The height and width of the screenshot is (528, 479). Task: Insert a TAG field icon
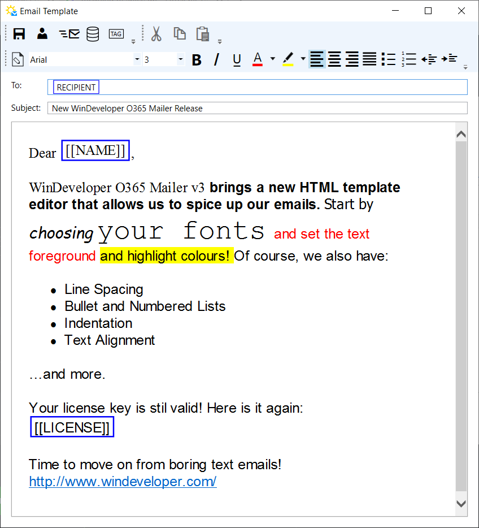click(x=116, y=34)
